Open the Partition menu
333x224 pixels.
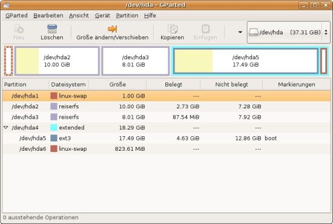(127, 16)
